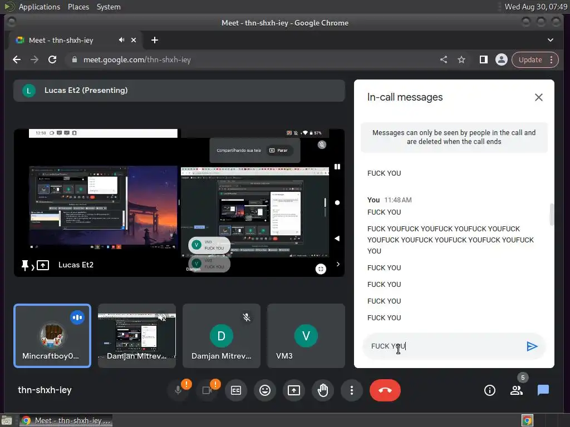
Task: Select the Meet - thn-shxh-iey tab
Action: pos(75,40)
